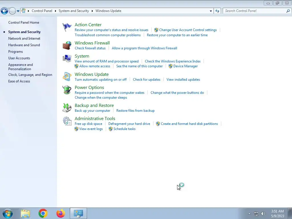Click System and Security in the breadcrumb
Viewport: 292px width, 219px height.
(x=74, y=11)
